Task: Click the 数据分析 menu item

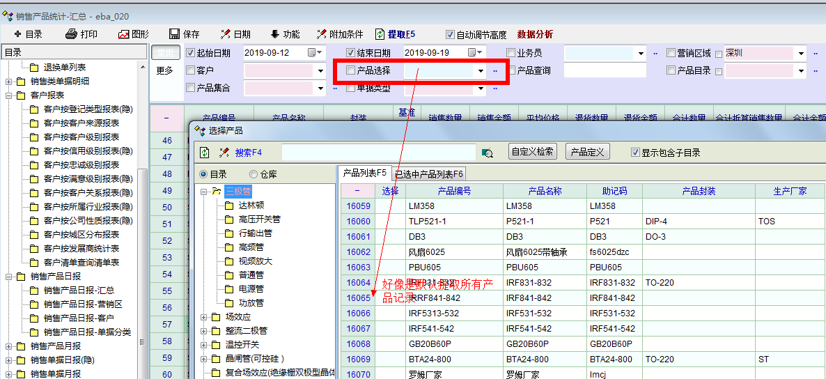Action: coord(535,34)
